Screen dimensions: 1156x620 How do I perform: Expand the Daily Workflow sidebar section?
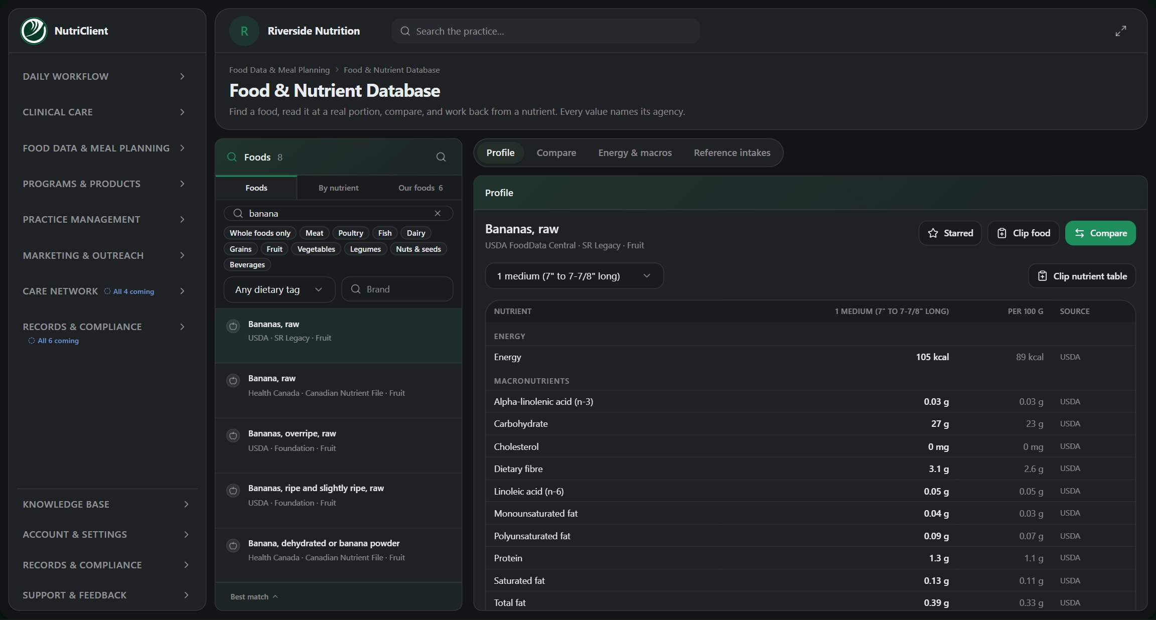tap(104, 76)
